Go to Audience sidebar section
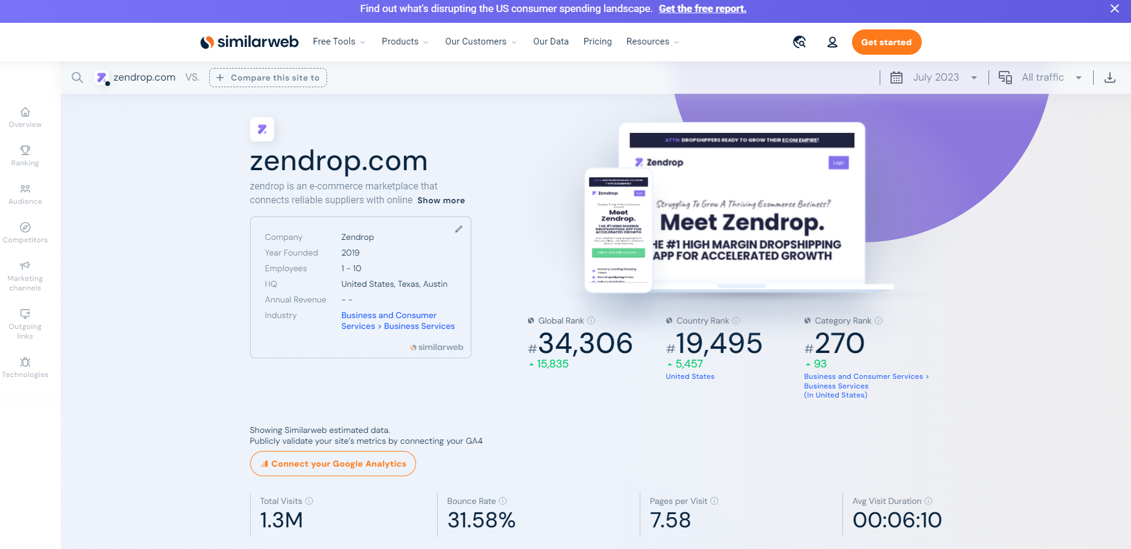Screen dimensions: 1131x549 click(x=25, y=194)
